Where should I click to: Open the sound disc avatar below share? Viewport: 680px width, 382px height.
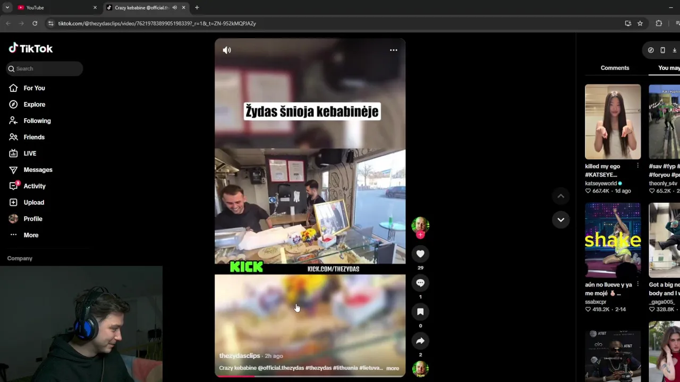click(420, 369)
